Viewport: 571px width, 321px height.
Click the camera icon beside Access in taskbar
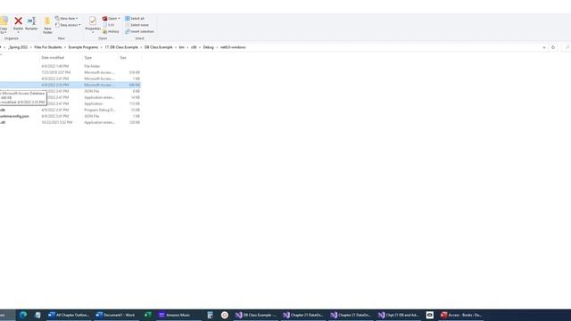pos(430,315)
